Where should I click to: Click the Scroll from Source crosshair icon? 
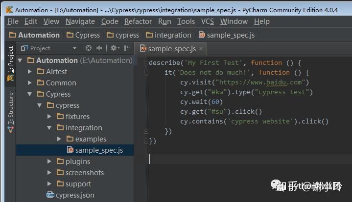click(89, 48)
